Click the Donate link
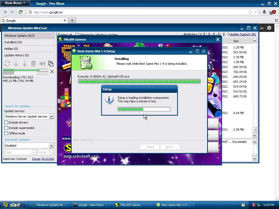This screenshot has width=279, height=209. tap(36, 159)
